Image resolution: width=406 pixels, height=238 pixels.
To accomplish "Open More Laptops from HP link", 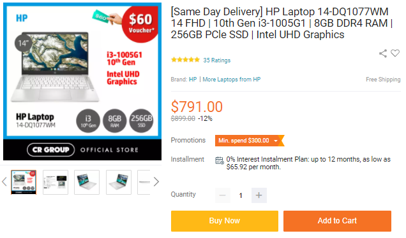I will click(232, 80).
